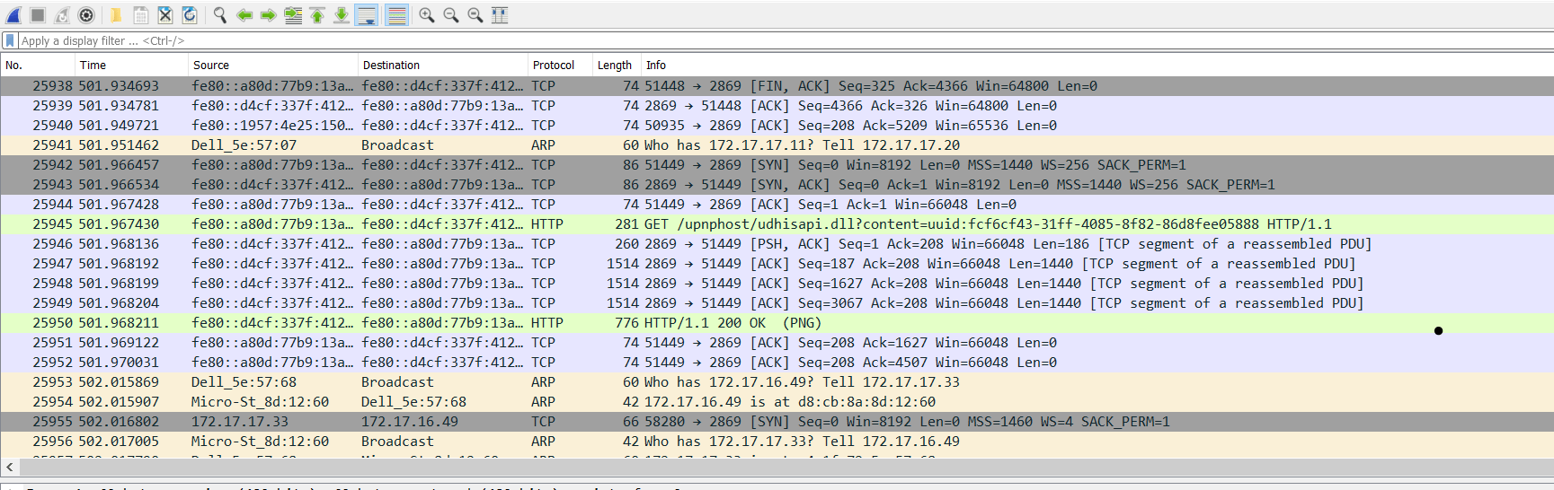The image size is (1554, 490).
Task: Jump to the last packet
Action: [x=342, y=15]
